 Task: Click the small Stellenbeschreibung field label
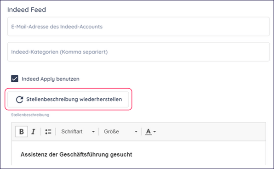click(30, 115)
